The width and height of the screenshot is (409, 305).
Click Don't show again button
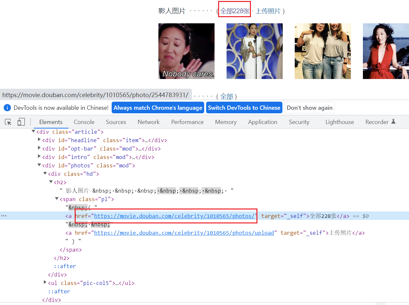tap(310, 108)
